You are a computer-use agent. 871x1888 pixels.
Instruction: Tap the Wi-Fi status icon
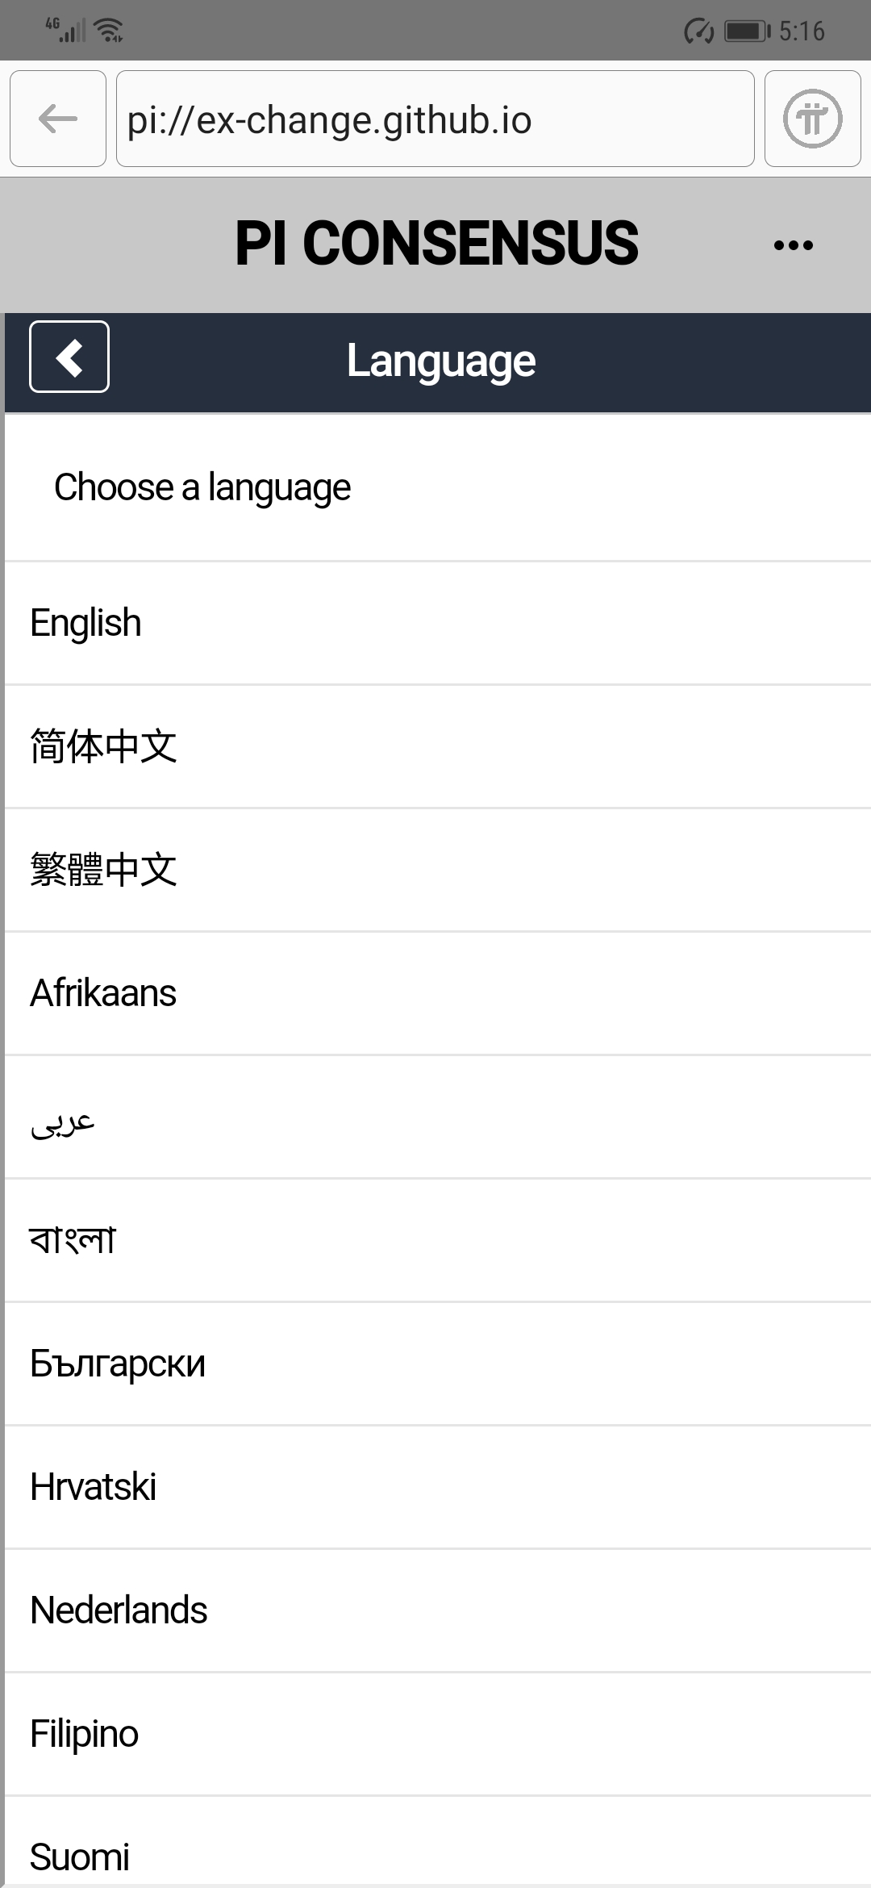click(109, 31)
